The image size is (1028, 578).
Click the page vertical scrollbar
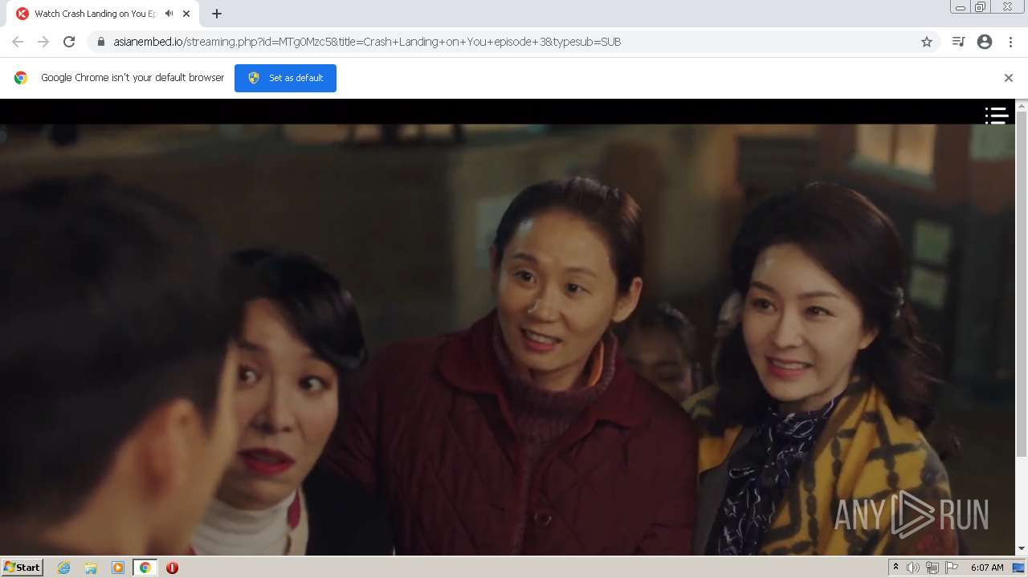[1022, 284]
